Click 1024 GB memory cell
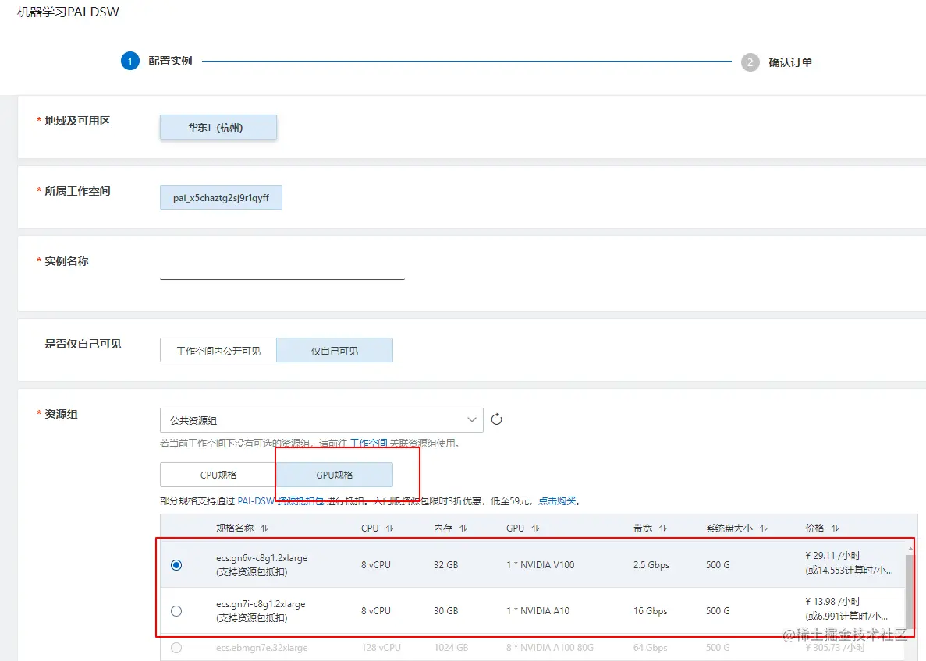 point(451,648)
